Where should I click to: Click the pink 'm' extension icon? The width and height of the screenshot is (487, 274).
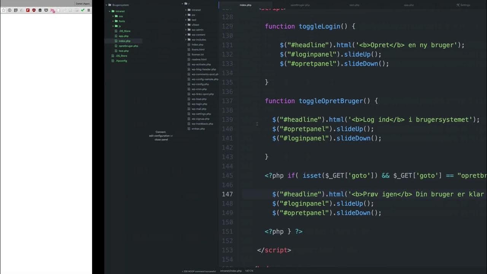(53, 11)
